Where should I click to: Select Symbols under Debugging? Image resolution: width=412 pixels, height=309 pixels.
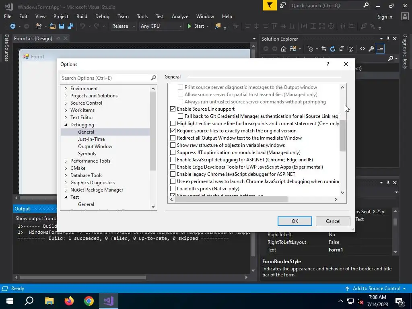point(87,153)
